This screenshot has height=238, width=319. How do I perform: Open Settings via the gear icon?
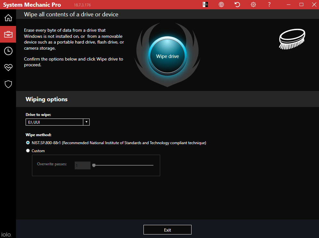pos(253,4)
